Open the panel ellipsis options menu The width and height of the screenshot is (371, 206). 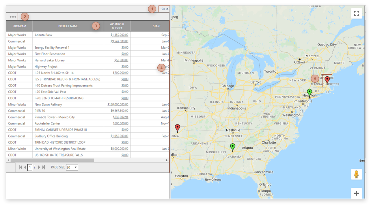(13, 16)
